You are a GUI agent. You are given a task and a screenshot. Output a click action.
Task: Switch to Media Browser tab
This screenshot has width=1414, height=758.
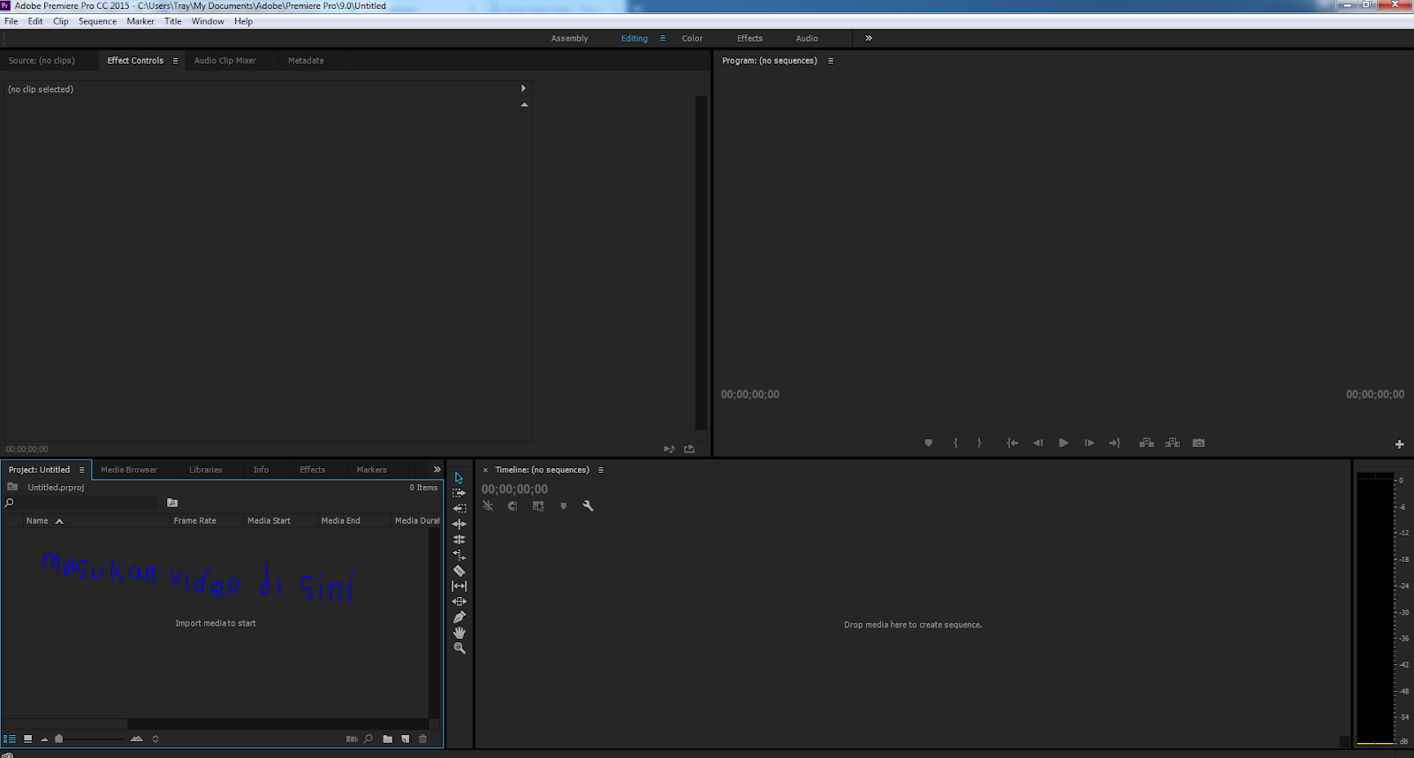point(129,470)
